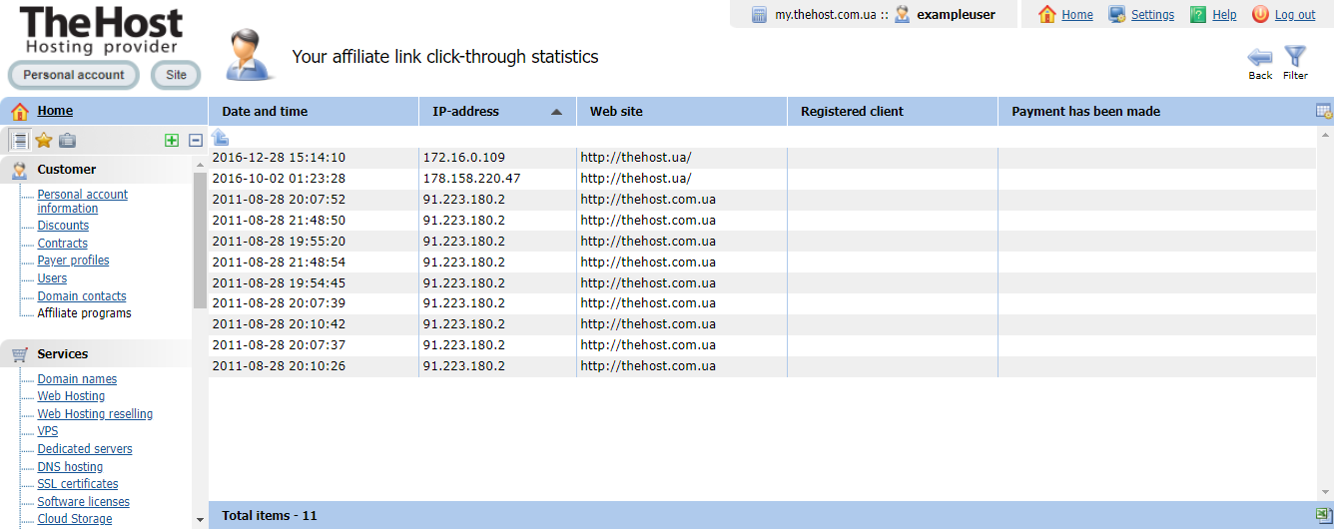Open the Domain names menu item
Image resolution: width=1334 pixels, height=529 pixels.
coord(77,379)
